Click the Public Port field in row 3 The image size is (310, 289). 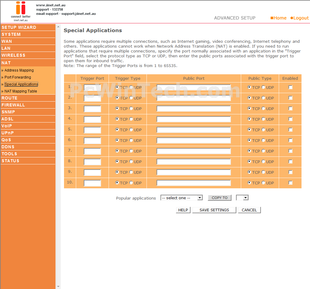[194, 109]
